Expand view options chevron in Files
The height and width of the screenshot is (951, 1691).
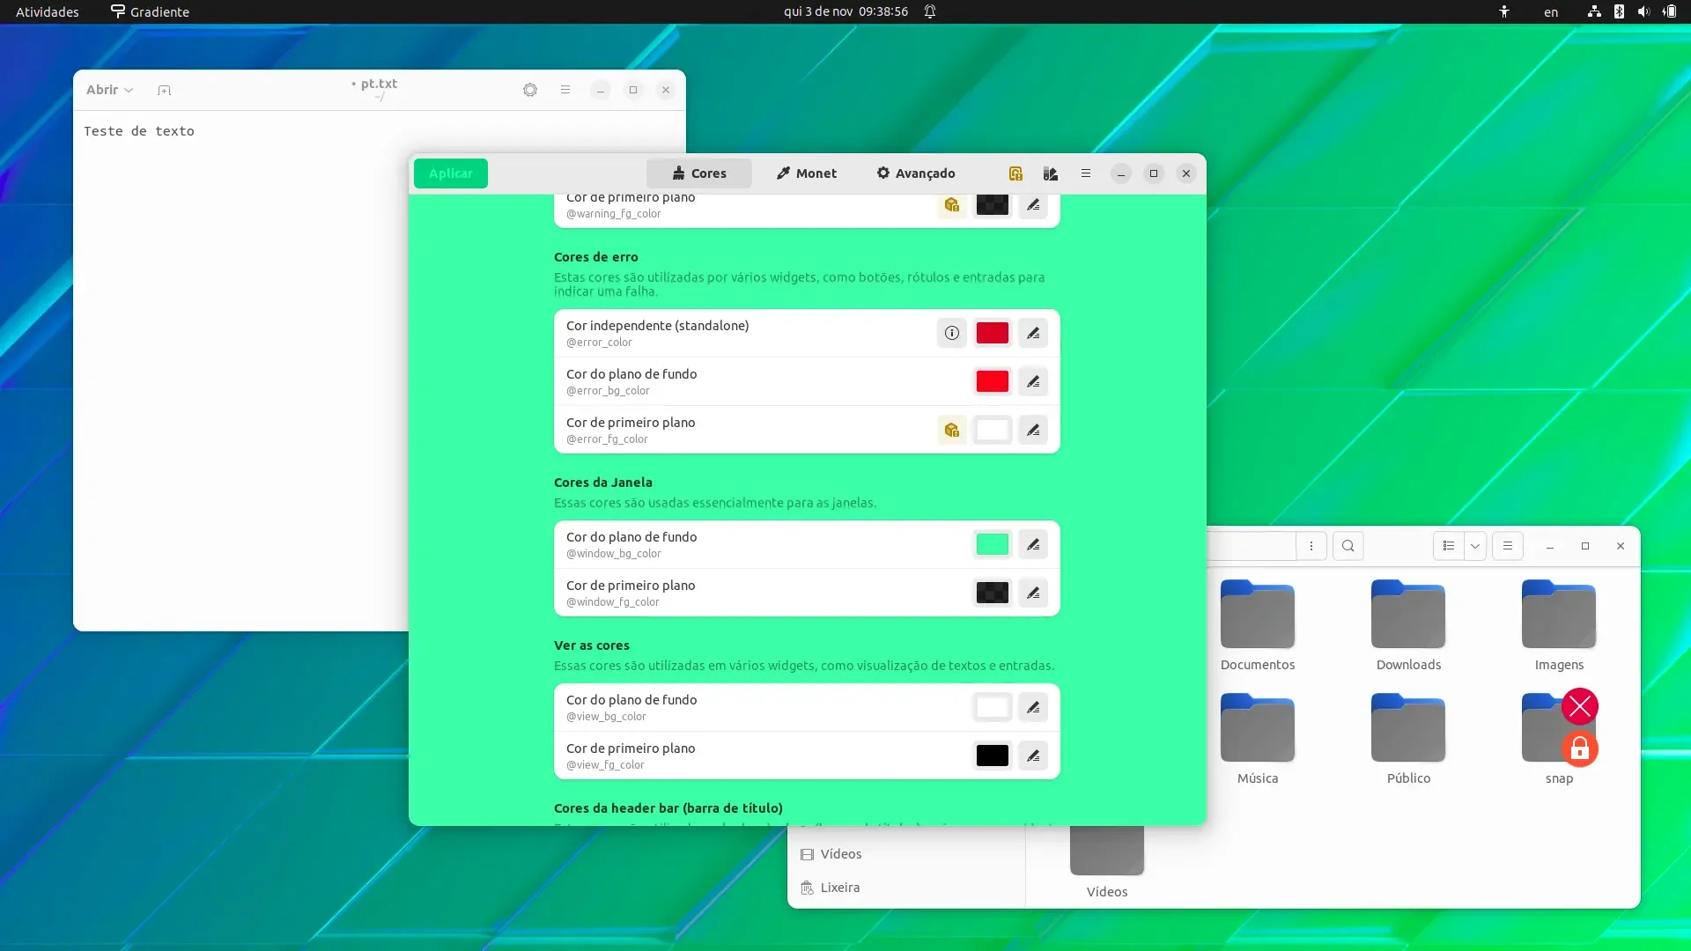point(1475,546)
